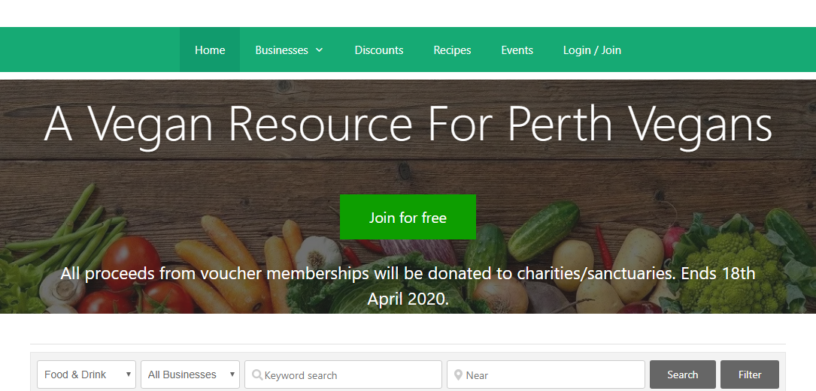Click the magnifier icon in Keyword search

256,374
